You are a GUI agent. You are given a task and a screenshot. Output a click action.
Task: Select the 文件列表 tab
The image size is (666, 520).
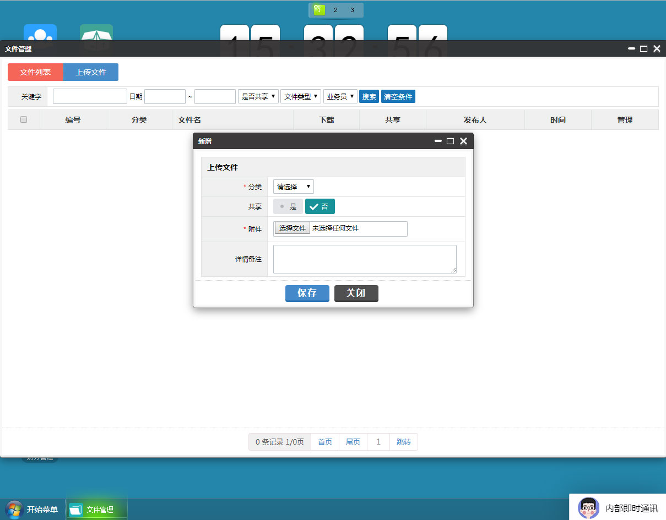tap(35, 72)
